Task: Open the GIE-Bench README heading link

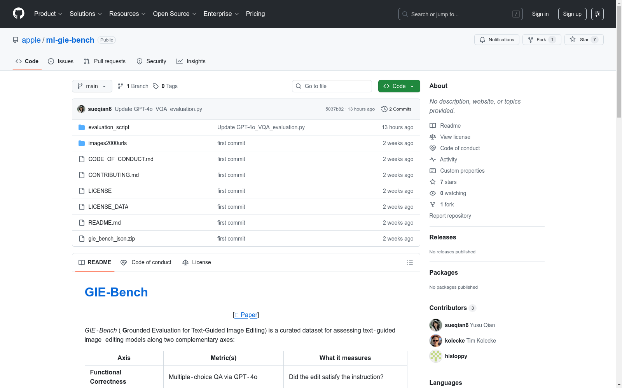Action: tap(116, 292)
